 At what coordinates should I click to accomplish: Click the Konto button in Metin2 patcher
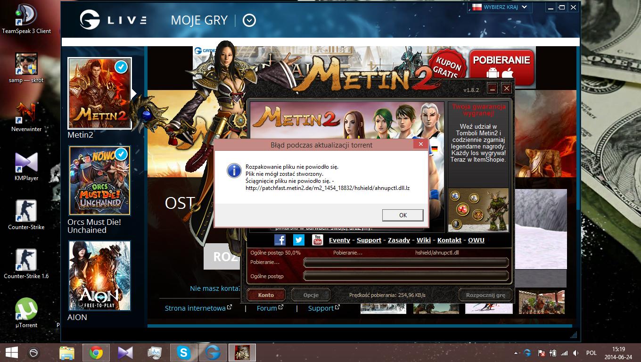pyautogui.click(x=266, y=295)
